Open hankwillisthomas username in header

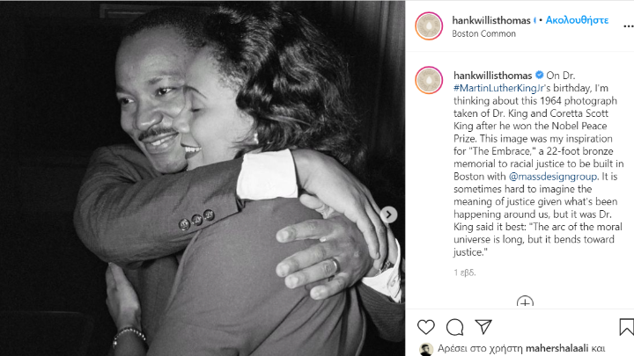point(491,20)
